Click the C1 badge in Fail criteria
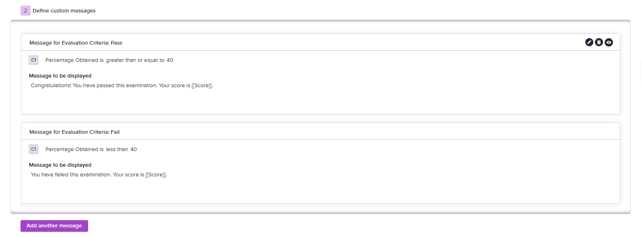642x237 pixels. (34, 149)
